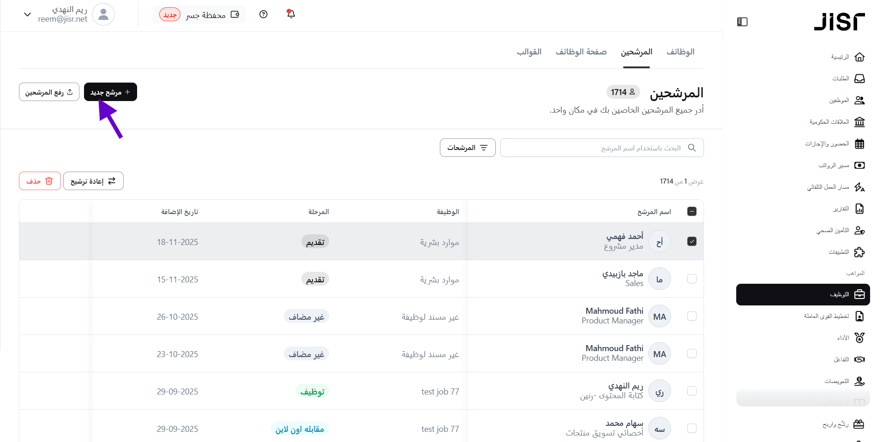Open the Home (الرئيسية) sidebar icon
The image size is (883, 442).
click(x=859, y=57)
